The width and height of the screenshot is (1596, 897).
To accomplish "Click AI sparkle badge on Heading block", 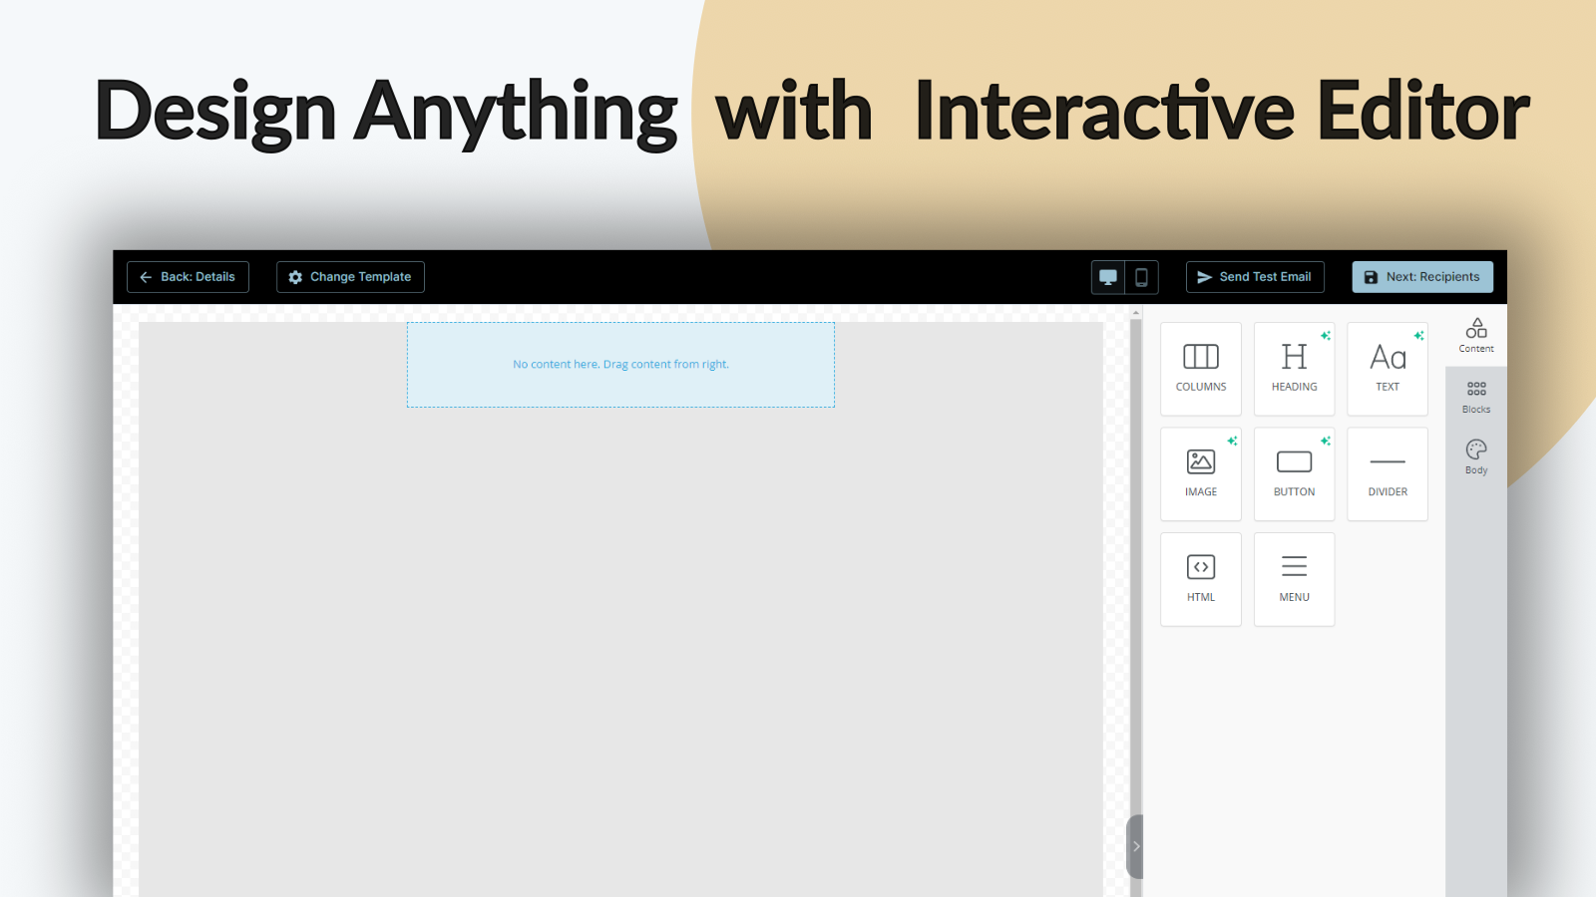I will coord(1326,336).
